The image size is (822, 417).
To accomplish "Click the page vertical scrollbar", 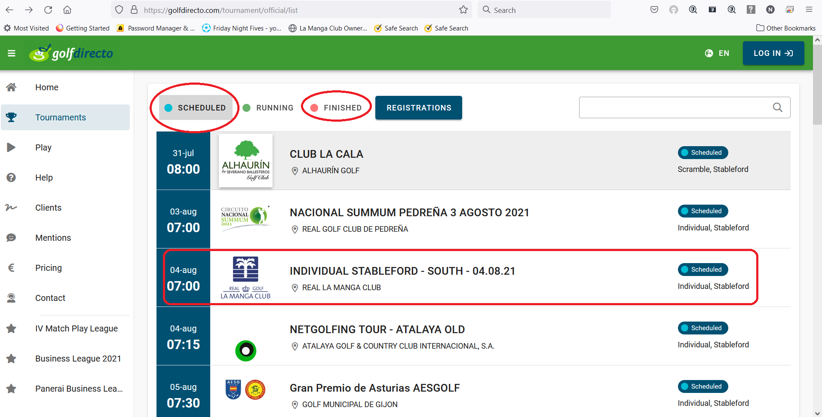I will 817,84.
